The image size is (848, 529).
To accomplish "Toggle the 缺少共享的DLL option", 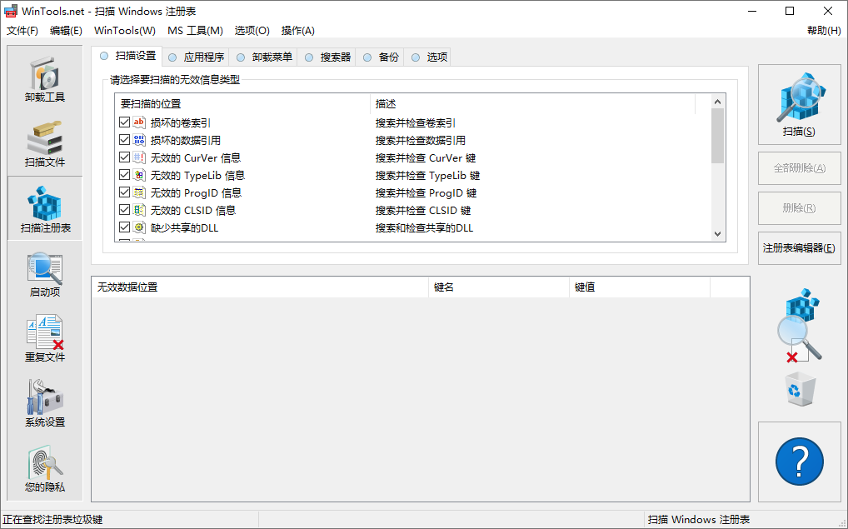I will point(126,227).
